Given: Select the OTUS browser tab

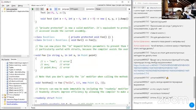Looking at the screenshot, I should tap(148, 3).
